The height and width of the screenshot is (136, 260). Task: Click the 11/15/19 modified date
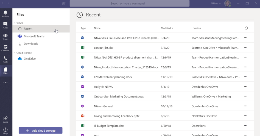point(167,77)
